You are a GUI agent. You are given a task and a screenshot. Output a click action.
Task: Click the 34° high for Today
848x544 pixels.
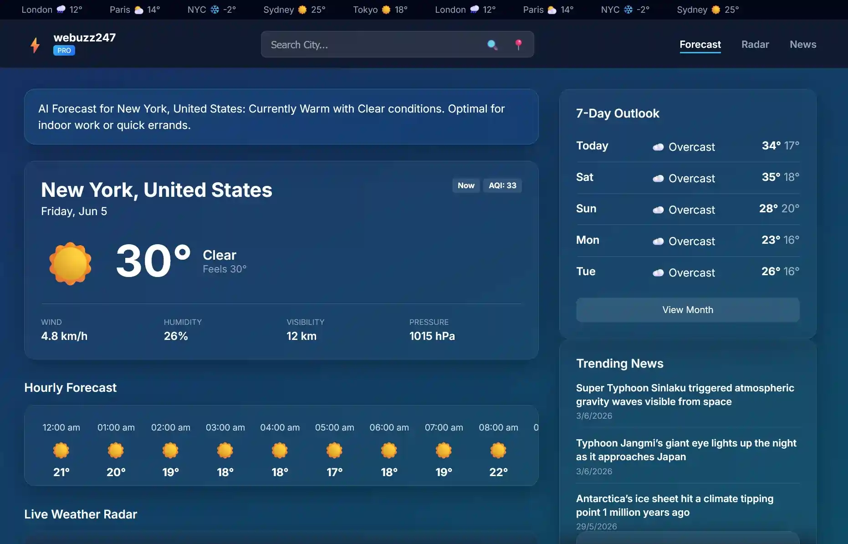pyautogui.click(x=771, y=146)
